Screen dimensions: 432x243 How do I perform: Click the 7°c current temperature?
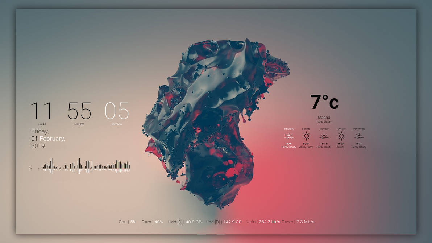325,102
